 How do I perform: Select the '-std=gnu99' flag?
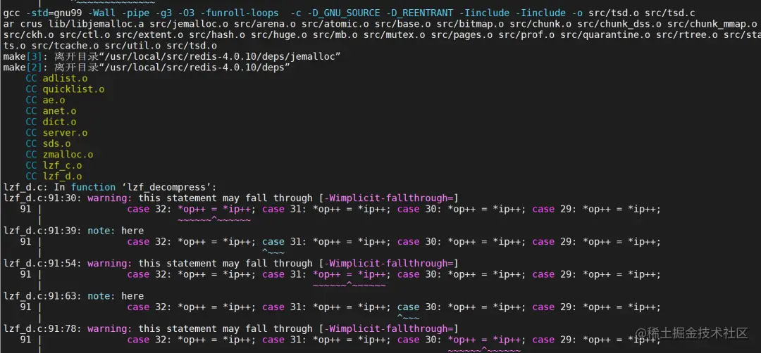tap(54, 13)
